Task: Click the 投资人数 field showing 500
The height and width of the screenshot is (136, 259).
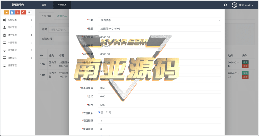Action: point(160,71)
